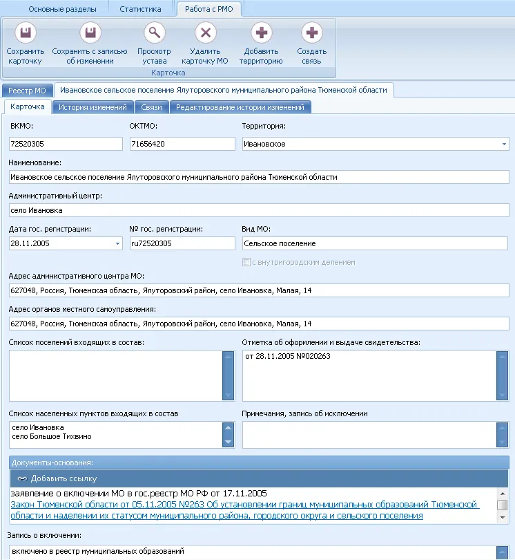The image size is (515, 560).
Task: Click the Сохранить карточку save icon
Action: pos(26,33)
